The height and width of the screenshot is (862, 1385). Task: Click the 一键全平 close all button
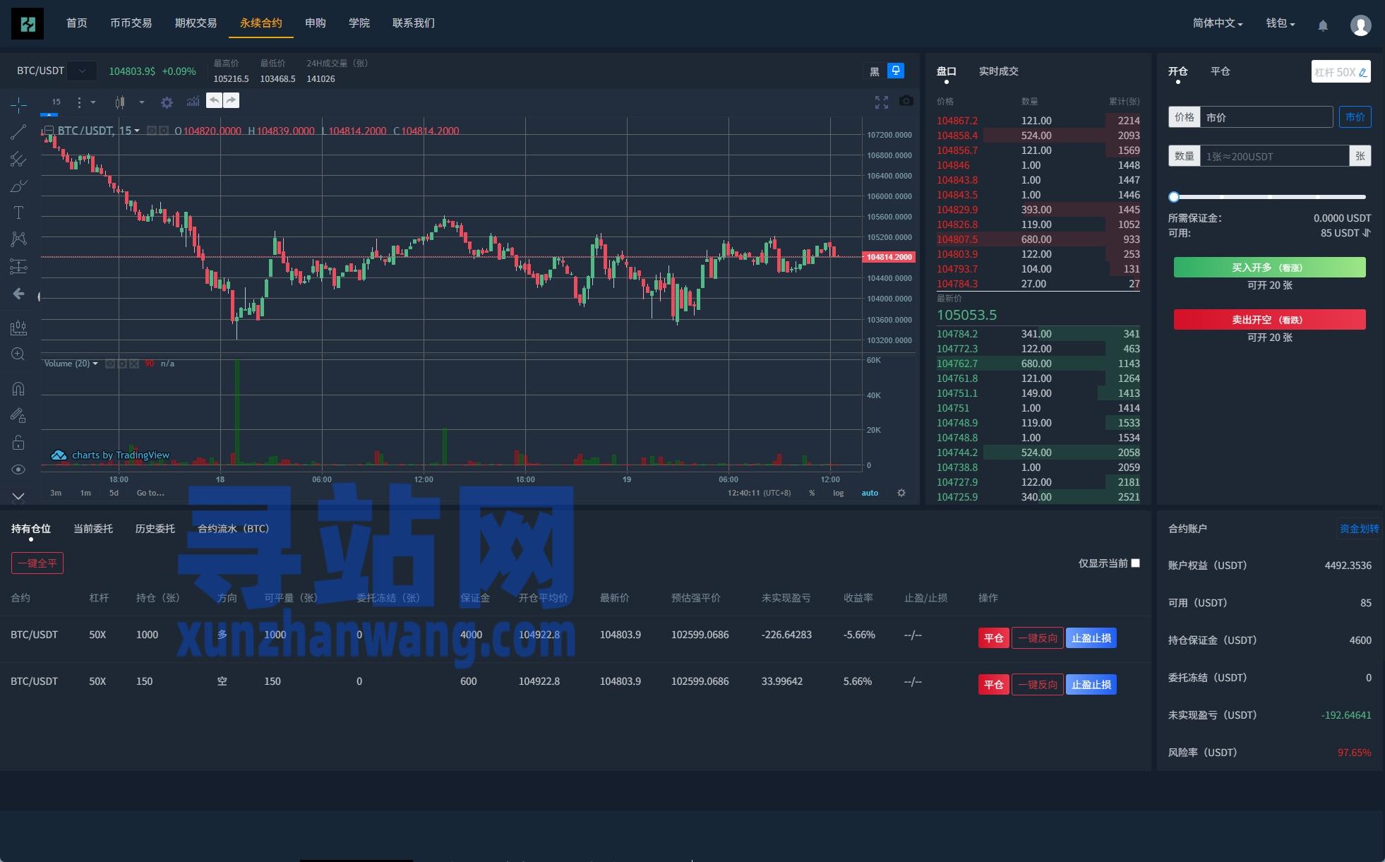coord(37,563)
